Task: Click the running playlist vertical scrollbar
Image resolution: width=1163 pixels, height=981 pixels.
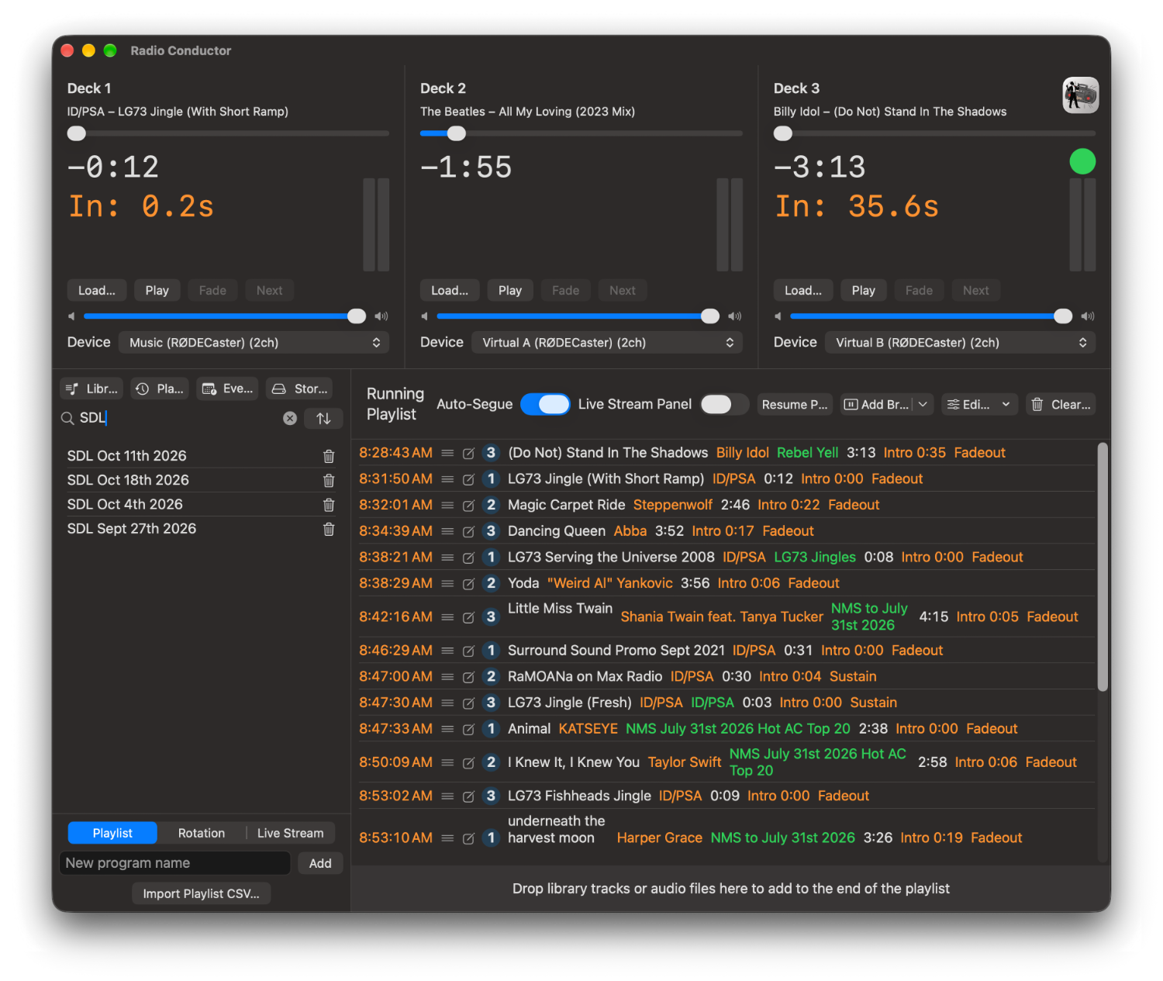Action: [1103, 567]
